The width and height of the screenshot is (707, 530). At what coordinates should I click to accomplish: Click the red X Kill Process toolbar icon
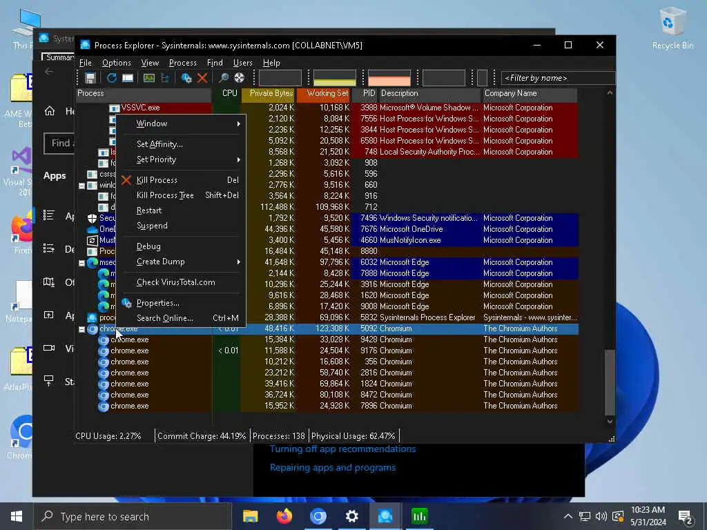202,78
